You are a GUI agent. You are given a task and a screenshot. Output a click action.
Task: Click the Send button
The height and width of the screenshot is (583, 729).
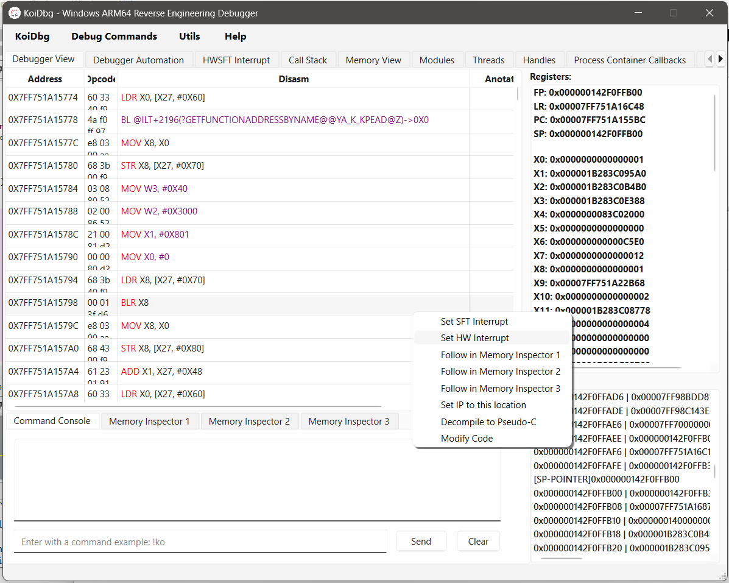(421, 541)
